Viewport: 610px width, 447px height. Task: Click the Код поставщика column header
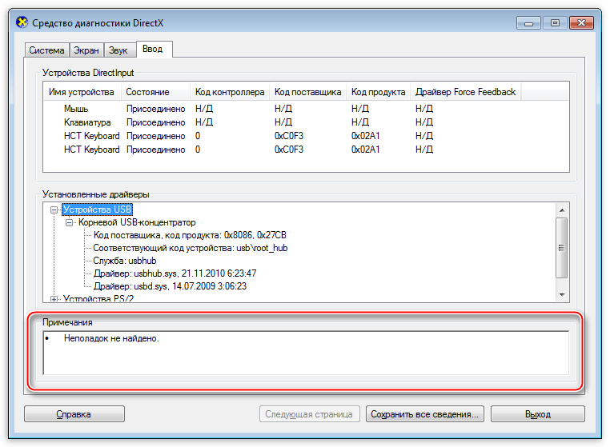pos(307,92)
